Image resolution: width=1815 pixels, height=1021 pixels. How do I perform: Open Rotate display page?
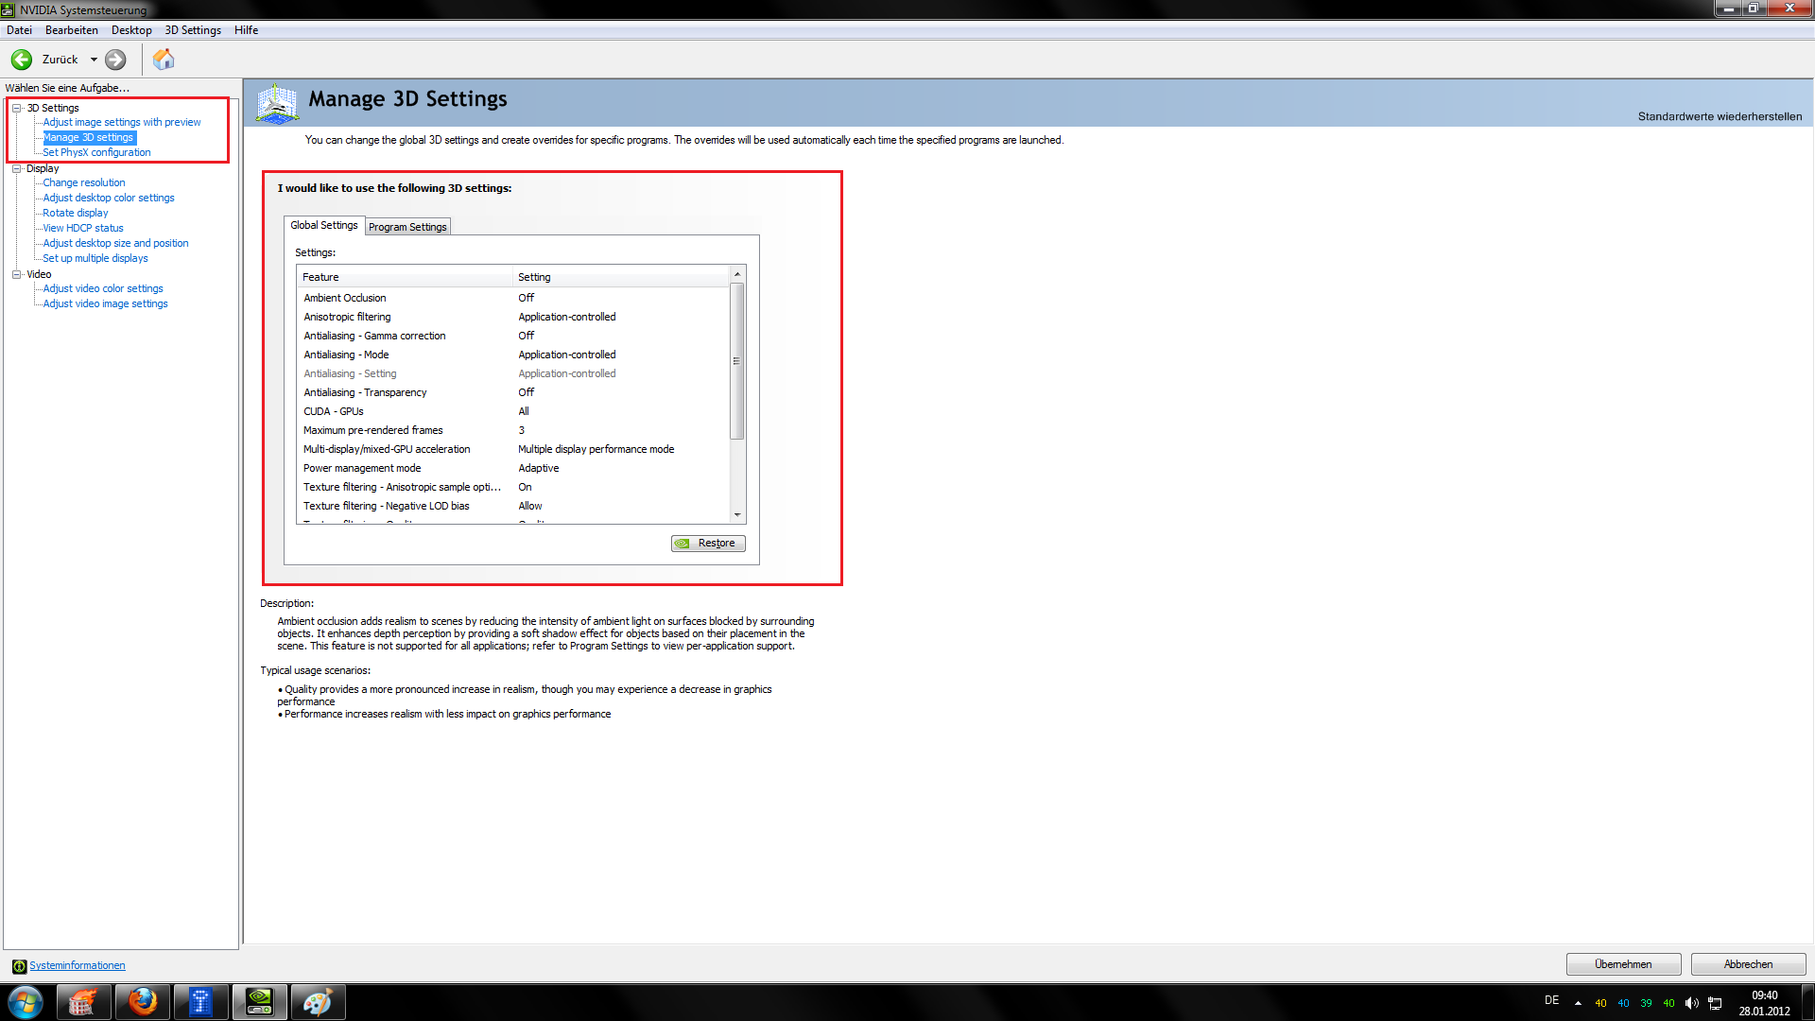click(76, 213)
